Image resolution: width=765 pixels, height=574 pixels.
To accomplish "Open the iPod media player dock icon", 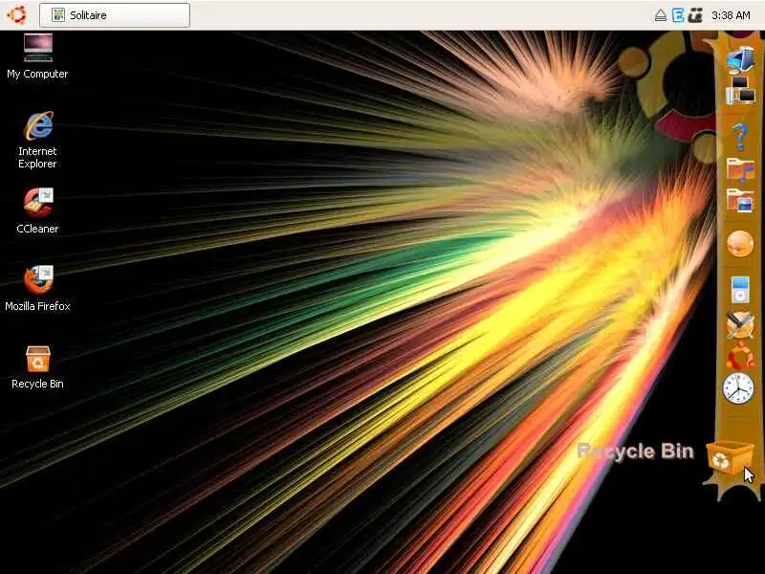I will tap(740, 290).
